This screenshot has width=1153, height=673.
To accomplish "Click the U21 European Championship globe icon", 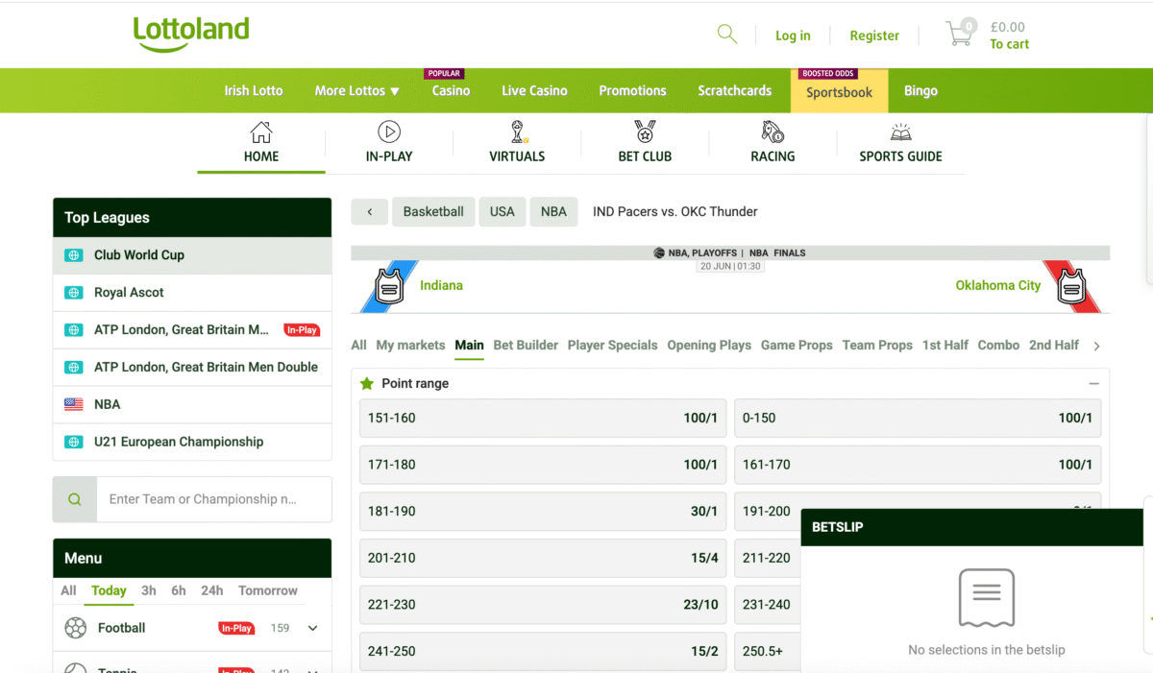I will tap(73, 443).
